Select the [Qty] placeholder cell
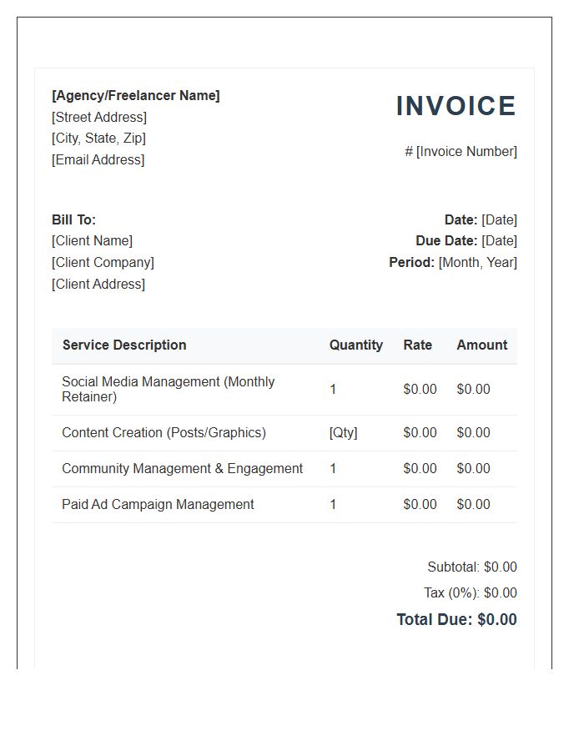Viewport: 584px width, 751px height. [x=343, y=433]
